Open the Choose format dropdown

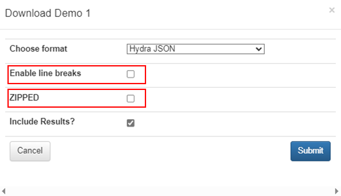point(195,49)
